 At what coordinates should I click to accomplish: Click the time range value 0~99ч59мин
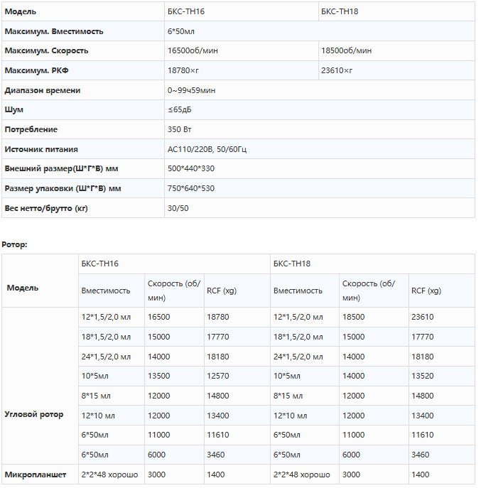pos(191,90)
